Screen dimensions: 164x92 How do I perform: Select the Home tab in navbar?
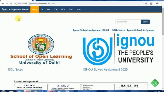35,9
